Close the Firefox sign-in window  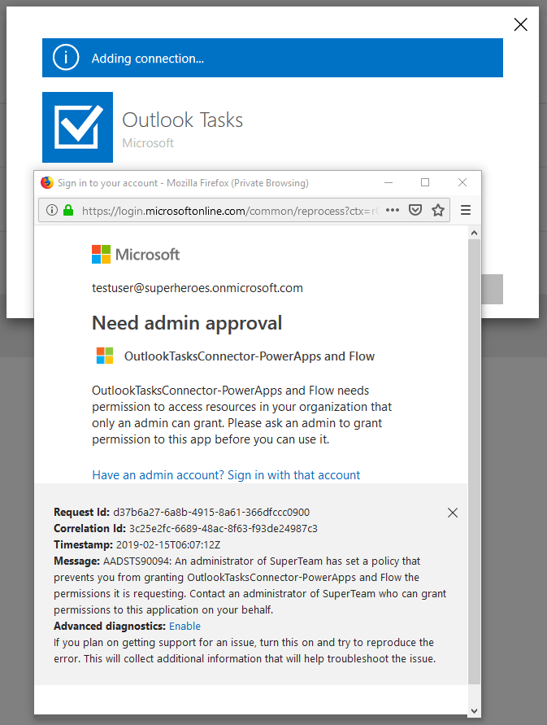pyautogui.click(x=462, y=182)
